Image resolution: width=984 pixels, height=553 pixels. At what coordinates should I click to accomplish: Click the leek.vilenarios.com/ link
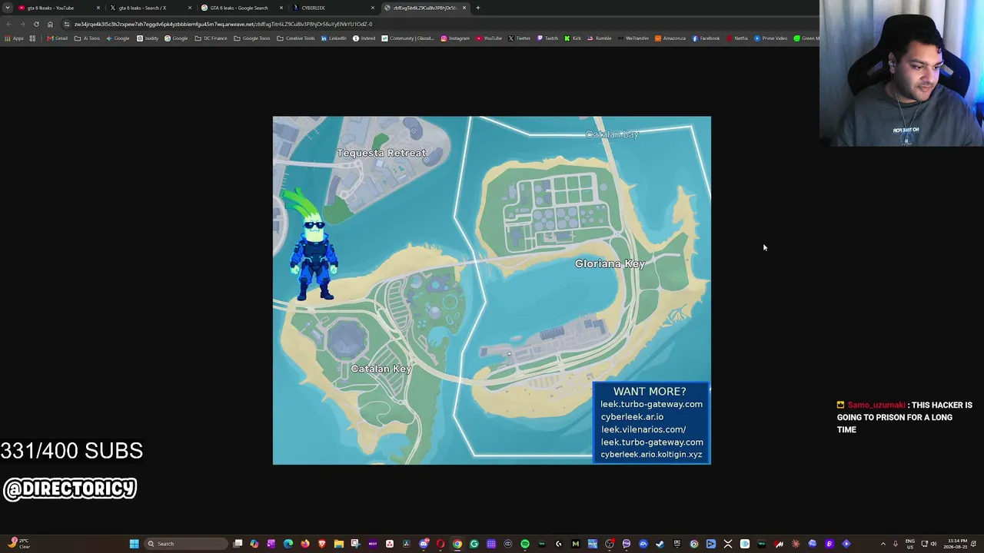643,429
